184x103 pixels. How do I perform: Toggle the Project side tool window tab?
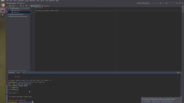click(7, 9)
